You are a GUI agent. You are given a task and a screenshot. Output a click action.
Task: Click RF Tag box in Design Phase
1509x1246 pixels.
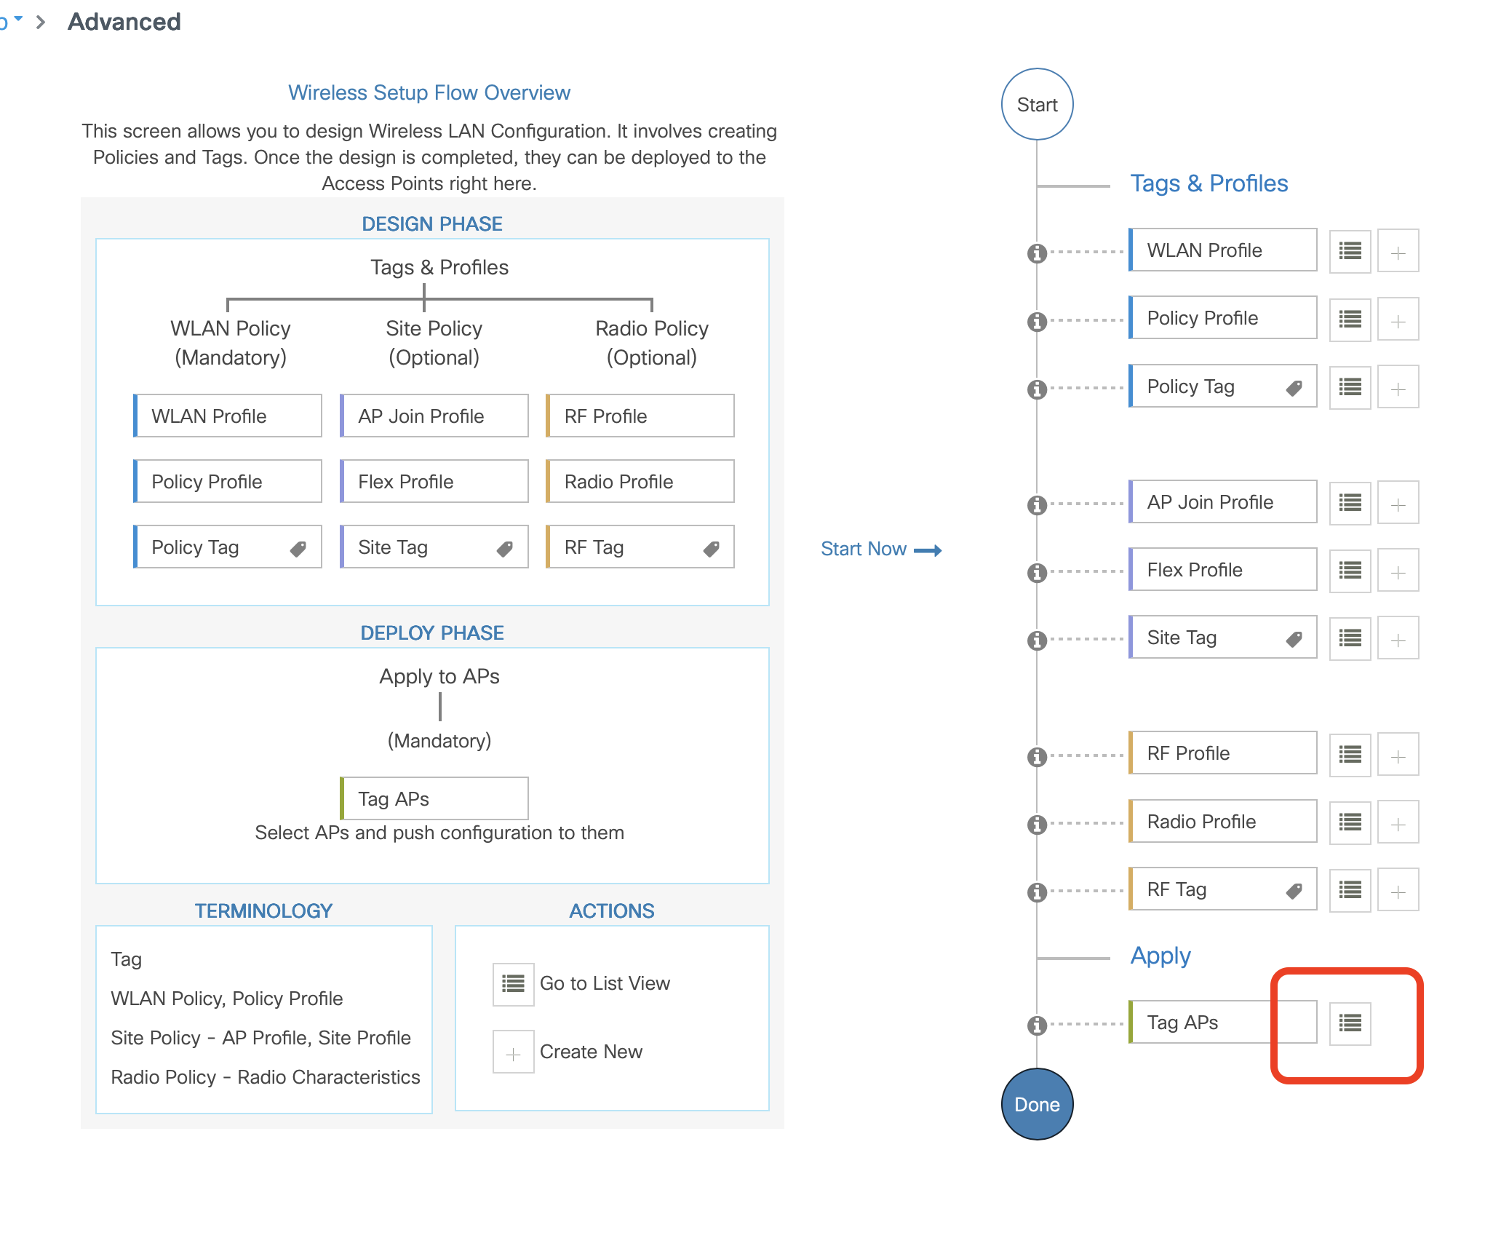click(x=640, y=547)
